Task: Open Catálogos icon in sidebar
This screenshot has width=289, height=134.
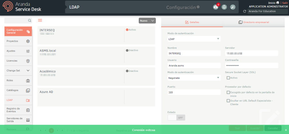Action: coord(28,90)
